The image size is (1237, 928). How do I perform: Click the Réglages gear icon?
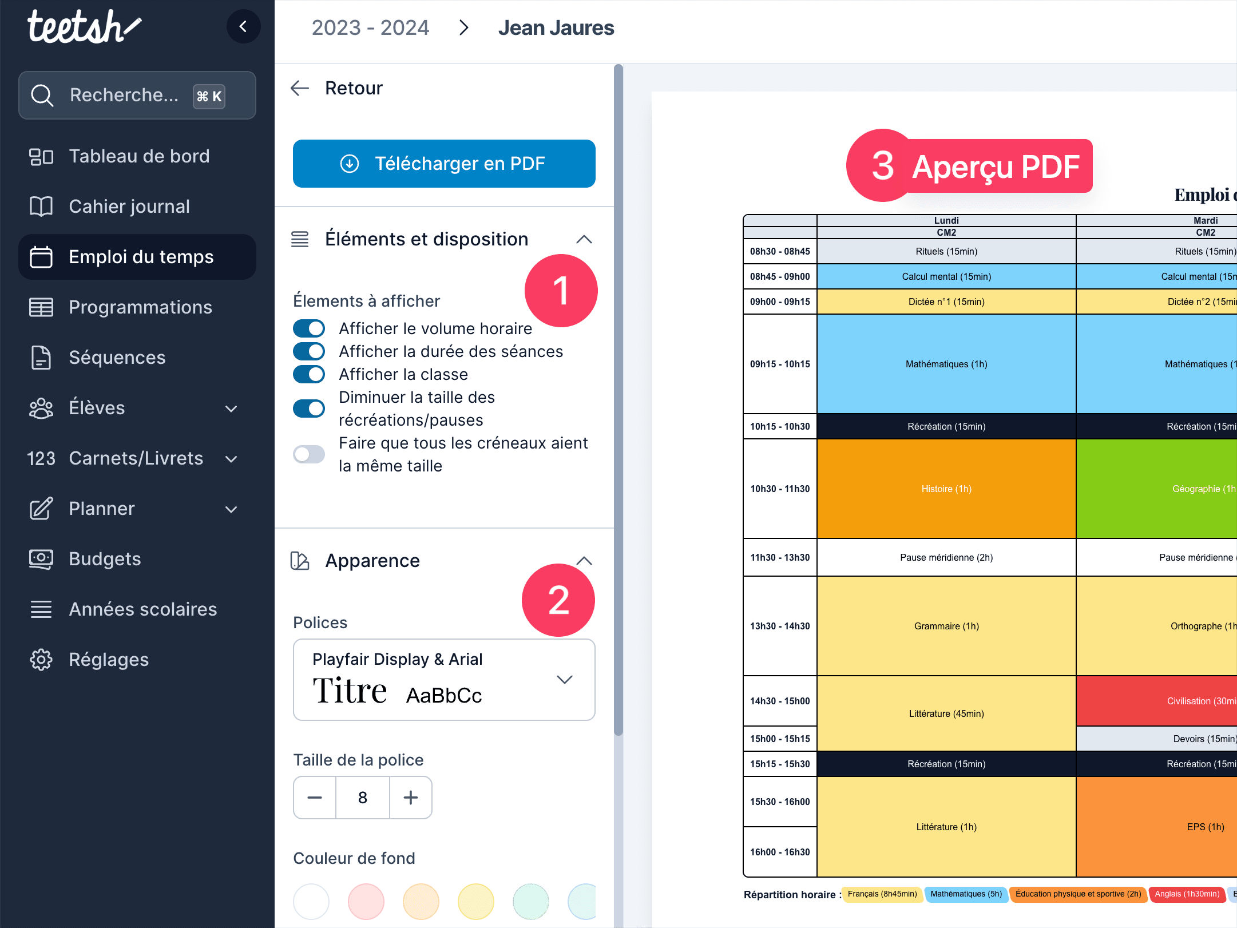41,660
